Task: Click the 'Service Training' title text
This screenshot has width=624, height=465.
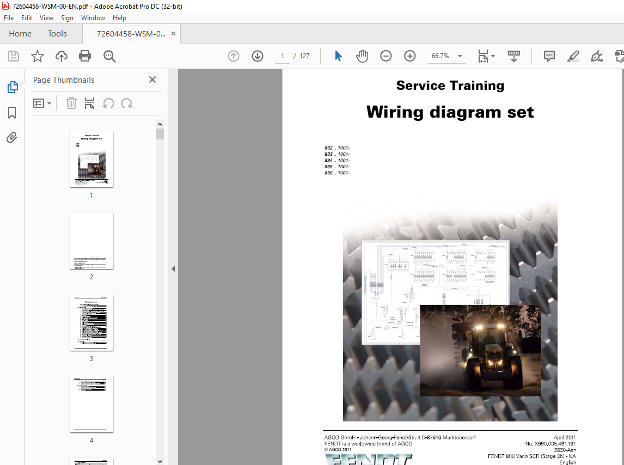Action: click(450, 85)
